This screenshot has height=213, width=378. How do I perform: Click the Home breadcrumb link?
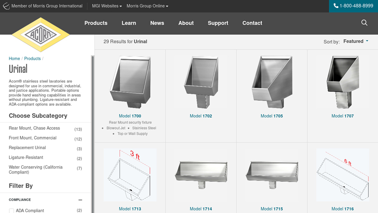click(x=14, y=59)
